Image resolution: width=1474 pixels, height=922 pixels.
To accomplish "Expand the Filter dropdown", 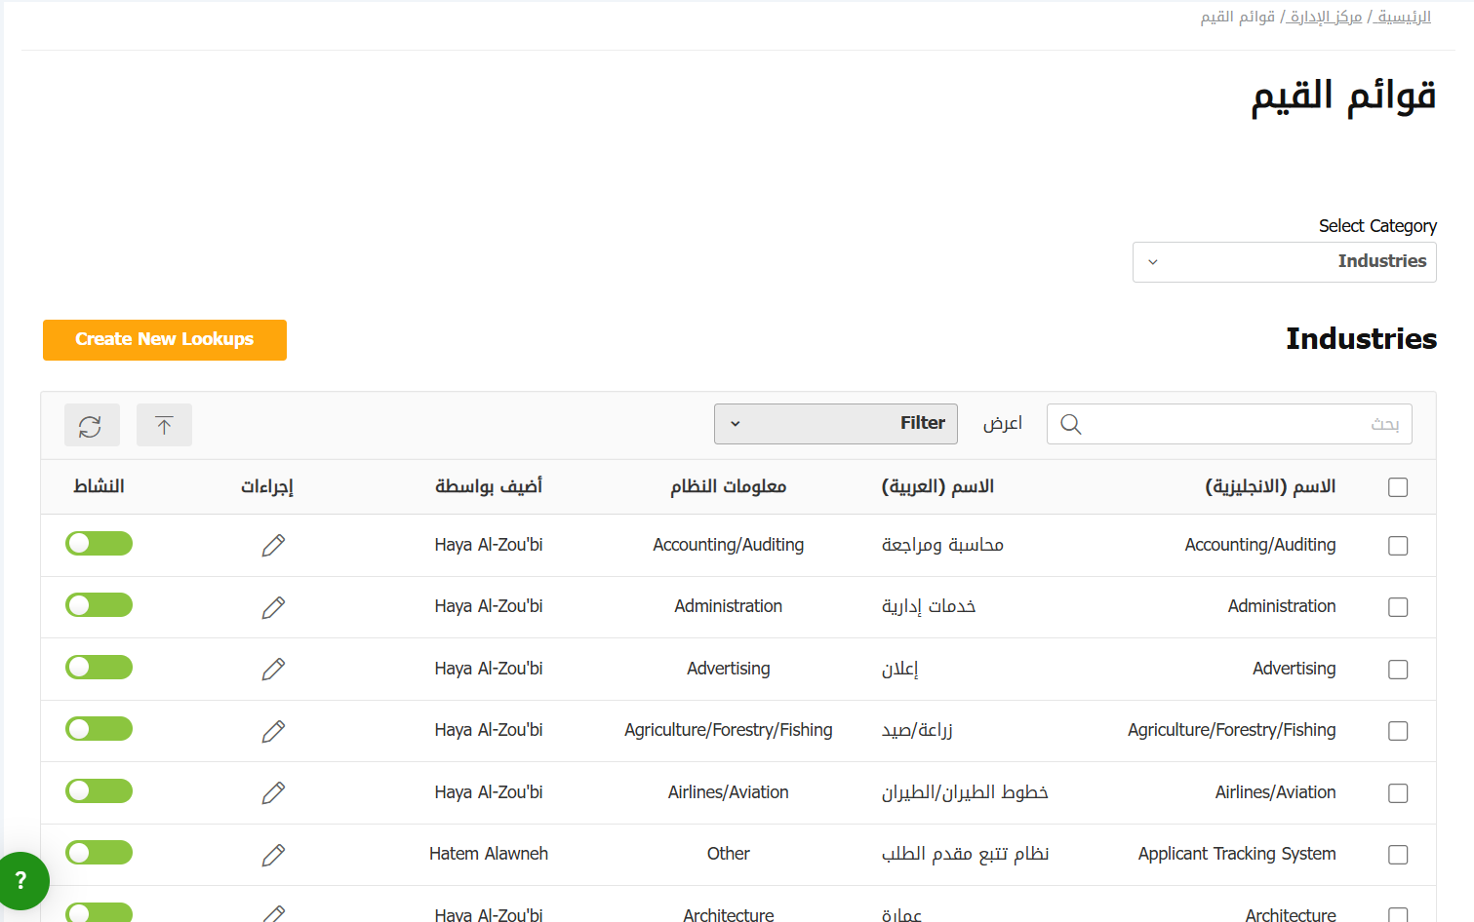I will [x=835, y=424].
